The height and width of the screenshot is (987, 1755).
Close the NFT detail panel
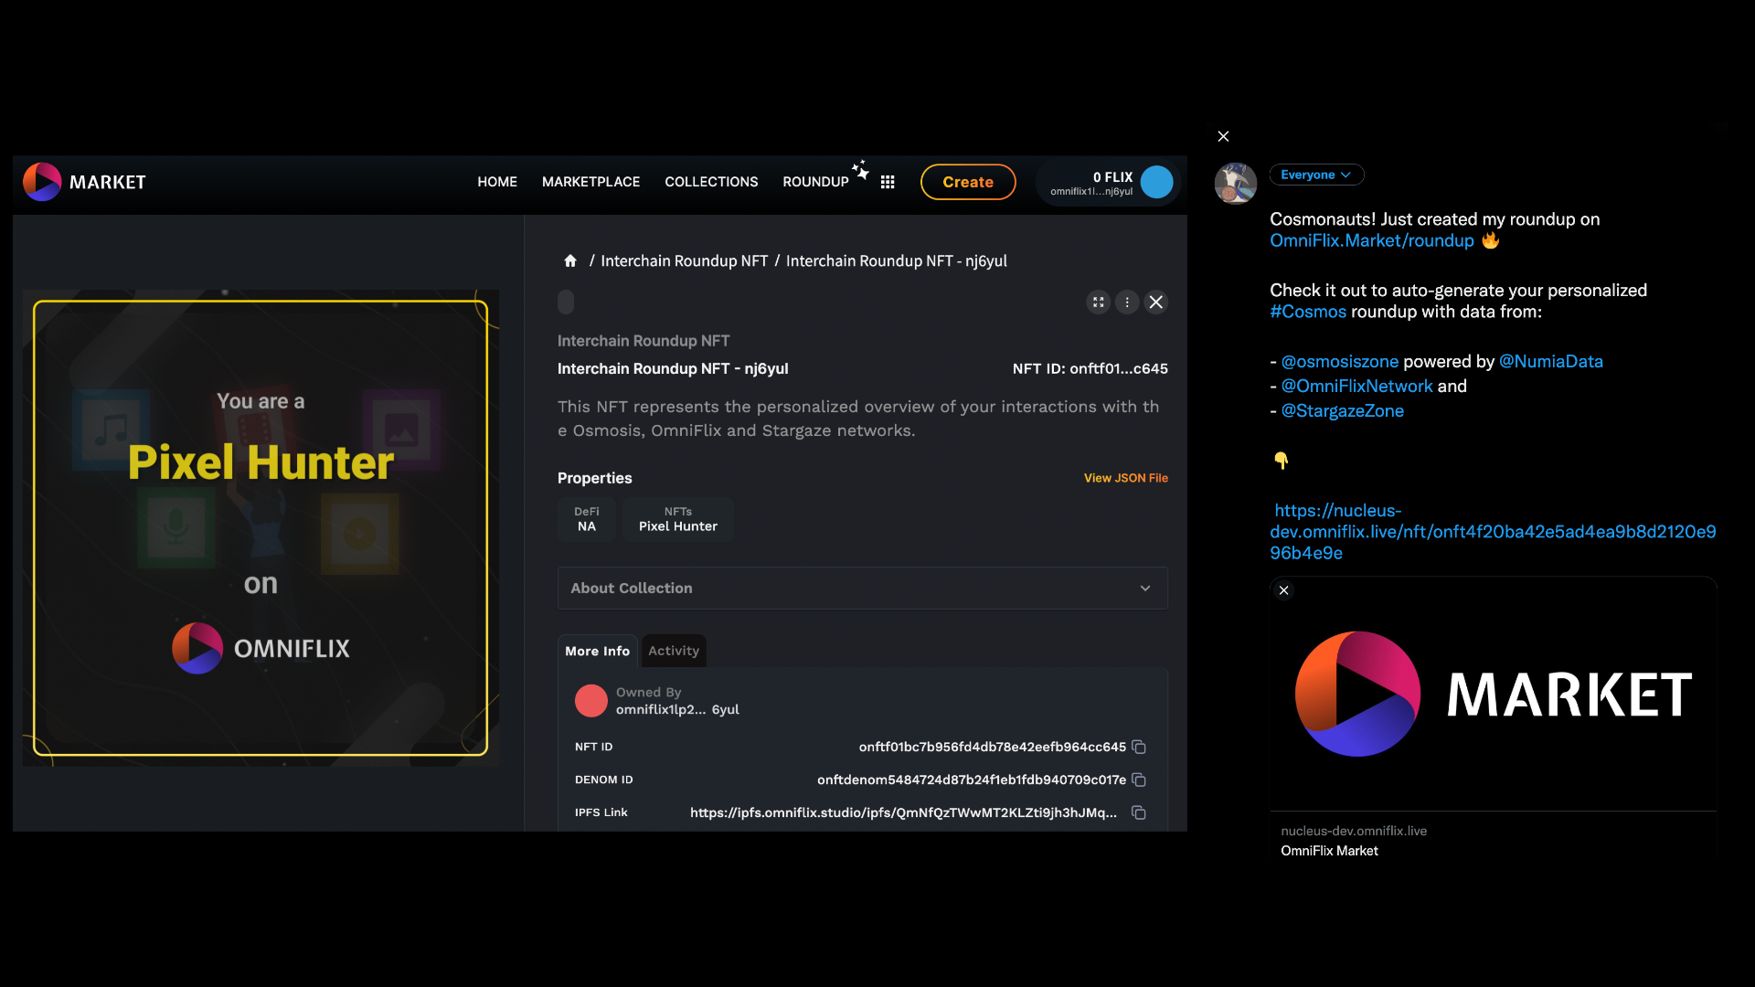(x=1156, y=302)
